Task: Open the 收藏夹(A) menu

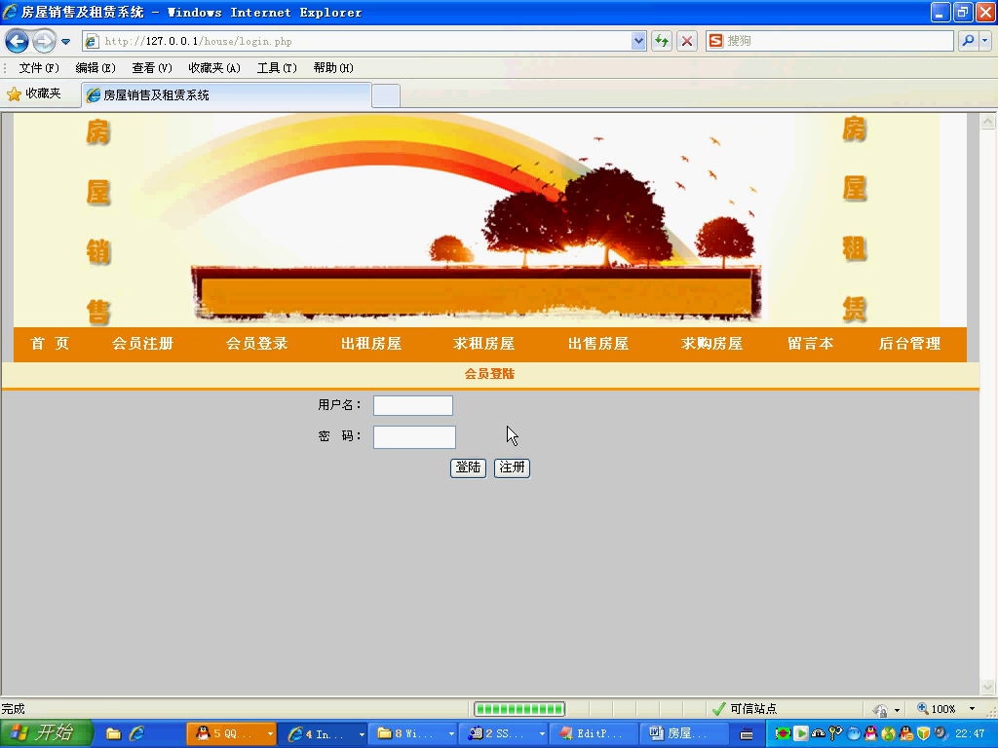Action: (x=214, y=68)
